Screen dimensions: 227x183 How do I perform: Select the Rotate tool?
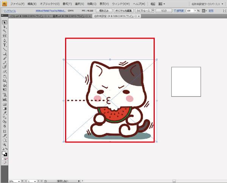tap(5, 77)
